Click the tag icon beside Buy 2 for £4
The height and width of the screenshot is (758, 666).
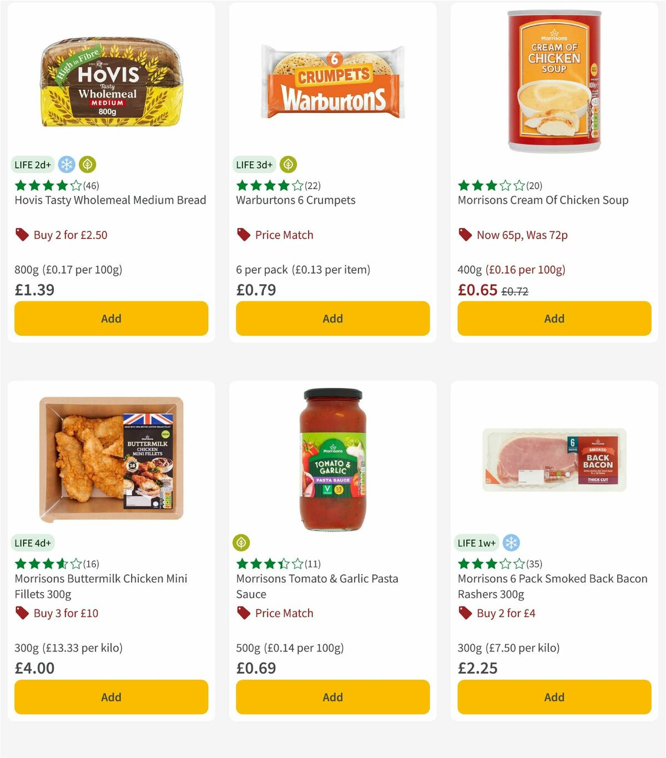coord(465,613)
